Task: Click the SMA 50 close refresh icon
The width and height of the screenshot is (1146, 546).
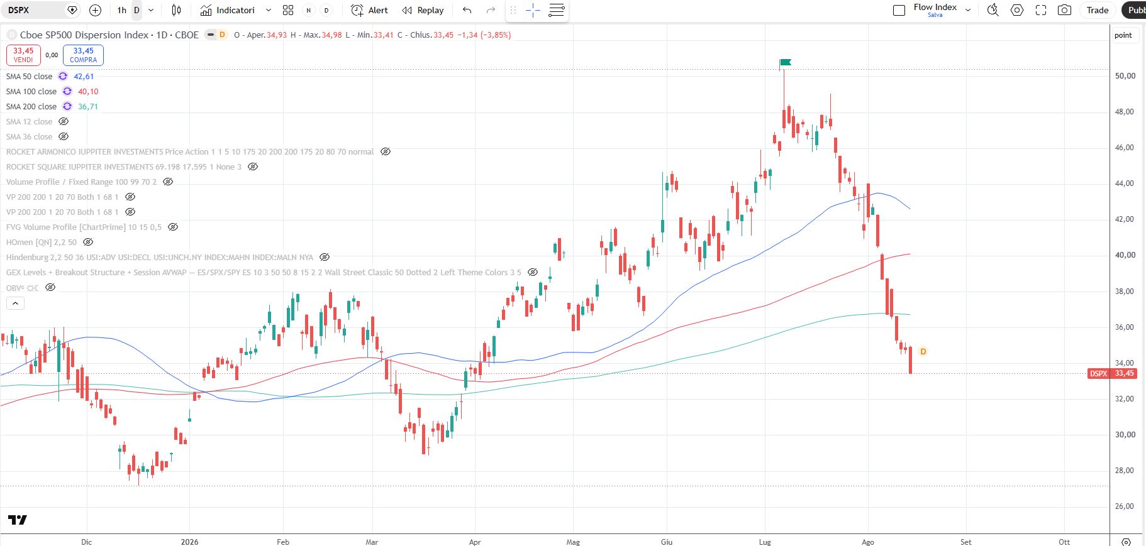Action: 63,76
